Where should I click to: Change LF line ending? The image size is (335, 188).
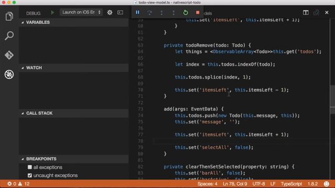(x=273, y=184)
